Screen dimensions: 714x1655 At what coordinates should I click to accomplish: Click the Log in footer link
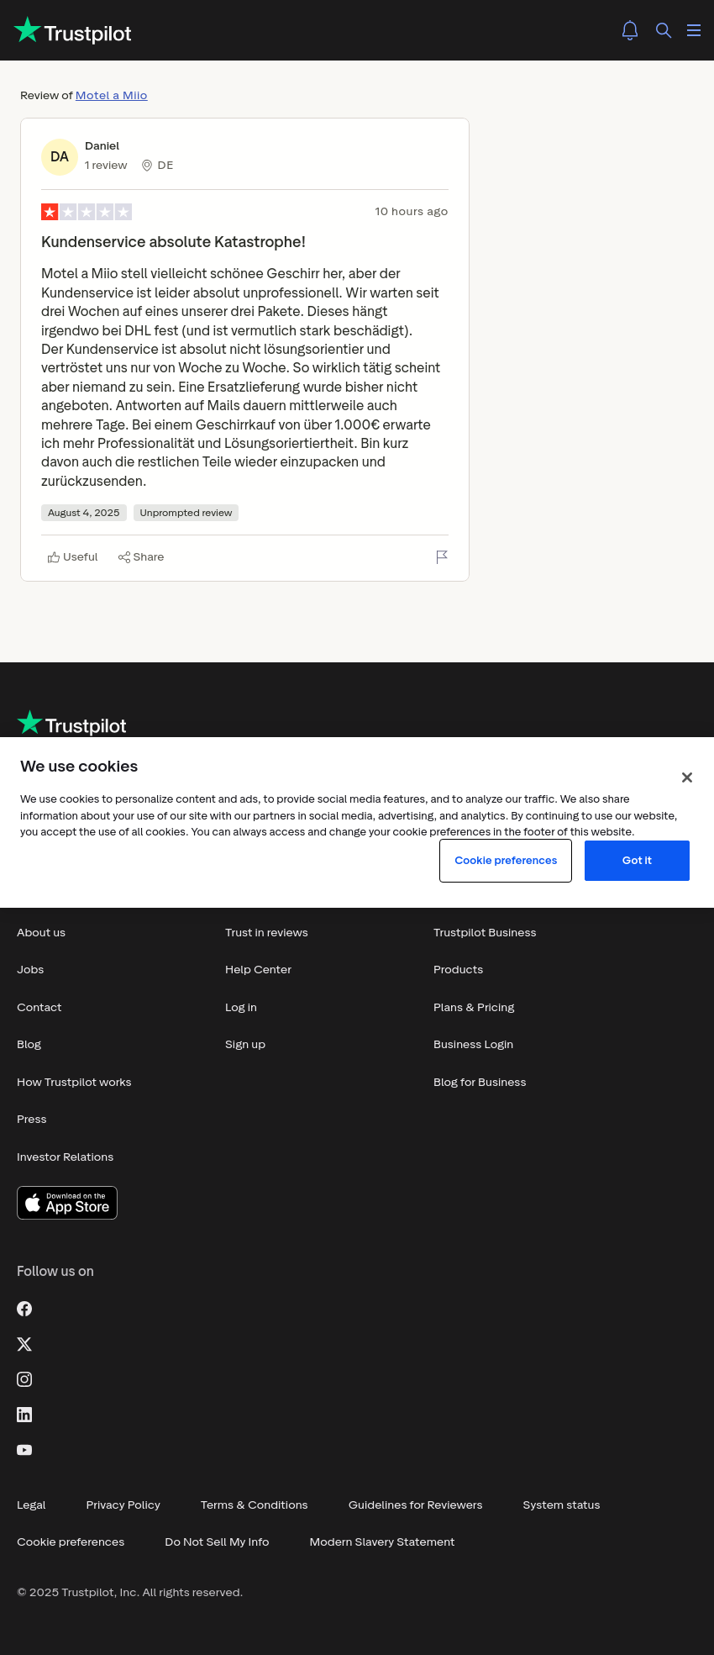[x=241, y=1008]
